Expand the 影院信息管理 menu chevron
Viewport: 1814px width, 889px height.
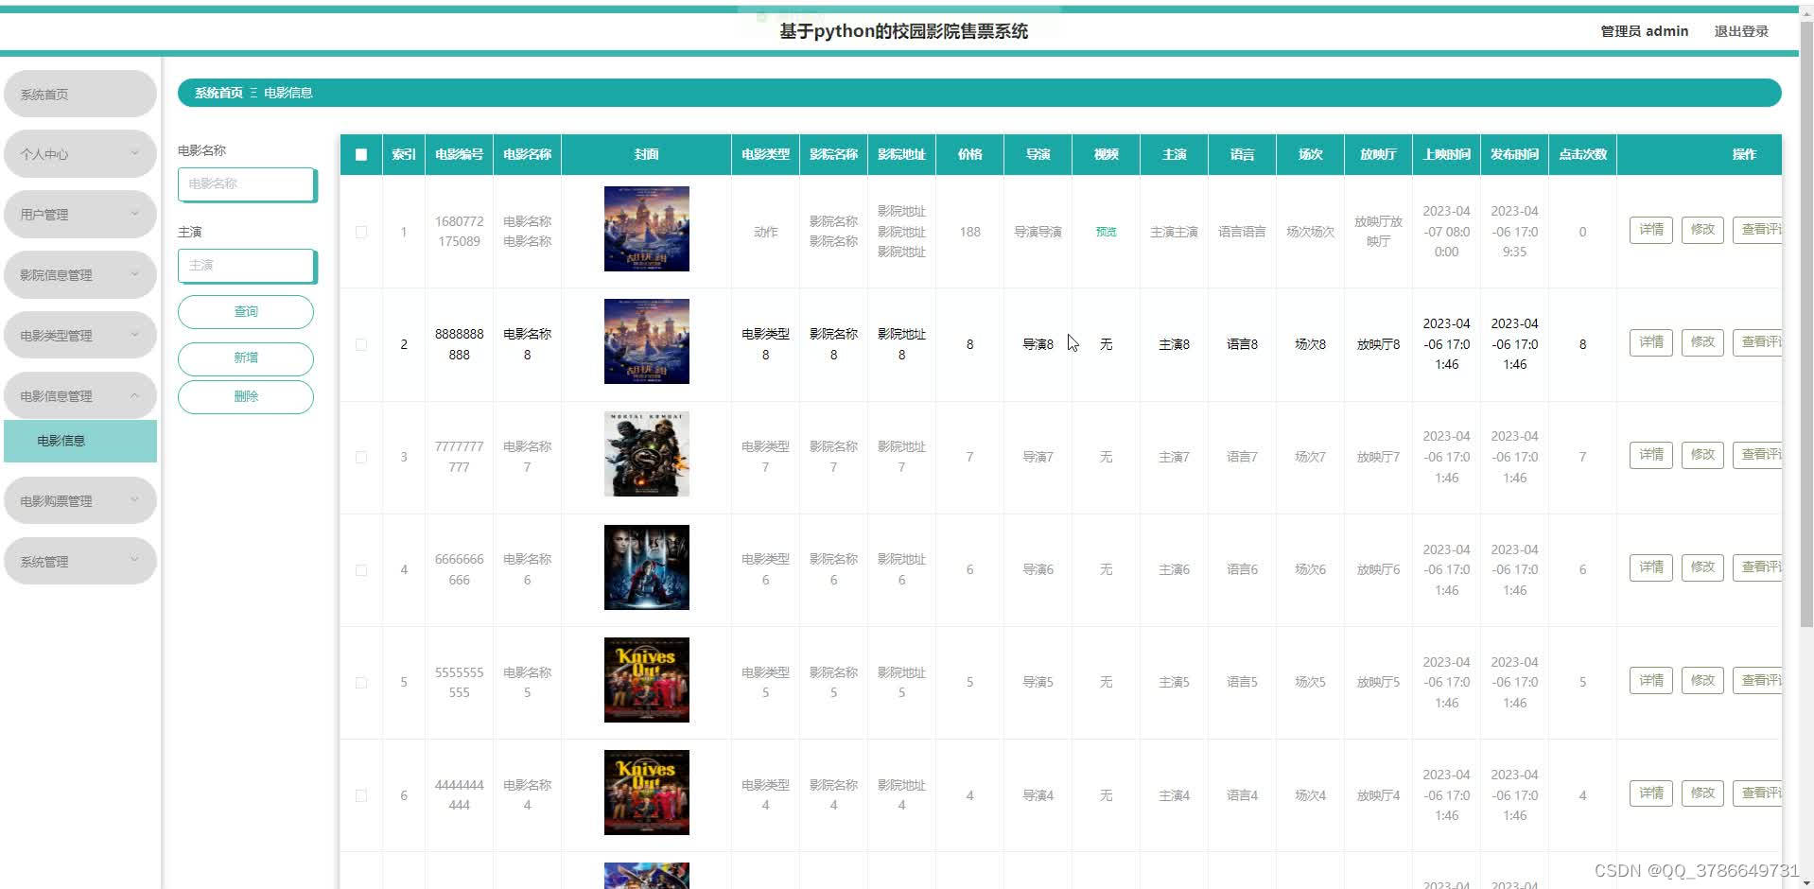click(x=134, y=274)
